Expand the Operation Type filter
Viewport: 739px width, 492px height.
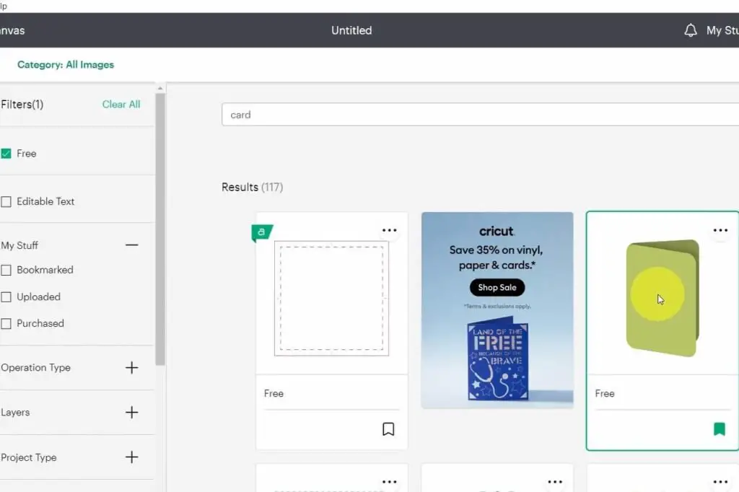click(132, 368)
